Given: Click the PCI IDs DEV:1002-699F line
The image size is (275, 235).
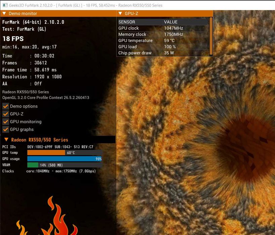Looking at the screenshot, I should [x=48, y=147].
